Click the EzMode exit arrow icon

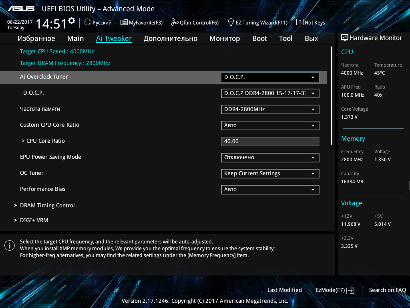[351, 290]
